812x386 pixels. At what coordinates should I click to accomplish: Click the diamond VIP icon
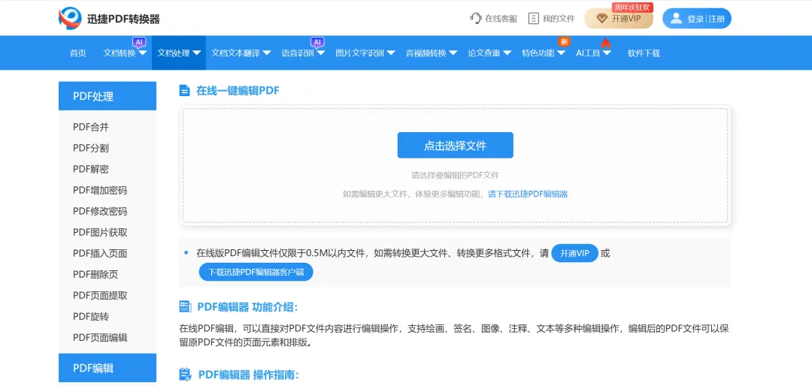point(601,19)
